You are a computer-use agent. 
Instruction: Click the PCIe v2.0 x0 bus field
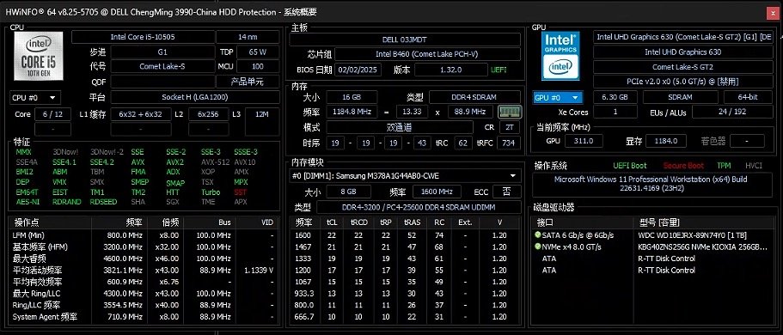tap(682, 82)
